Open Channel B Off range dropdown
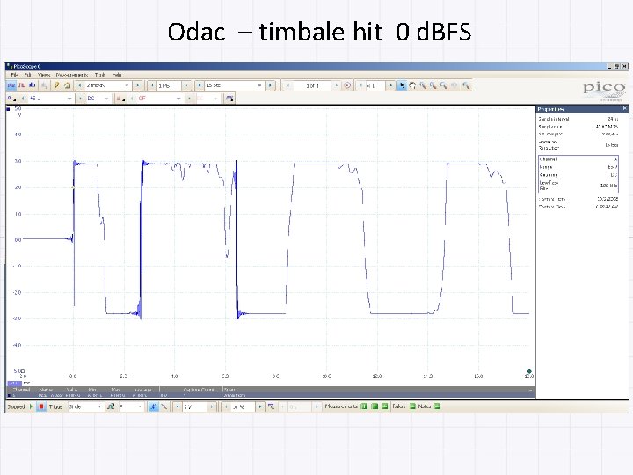This screenshot has height=475, width=633. click(159, 99)
